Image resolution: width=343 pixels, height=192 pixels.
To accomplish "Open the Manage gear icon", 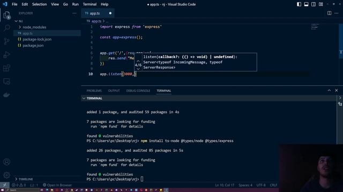I will click(x=7, y=175).
